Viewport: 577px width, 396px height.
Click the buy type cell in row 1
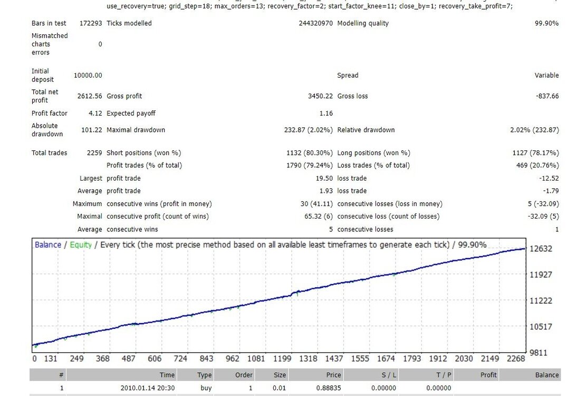[x=206, y=388]
